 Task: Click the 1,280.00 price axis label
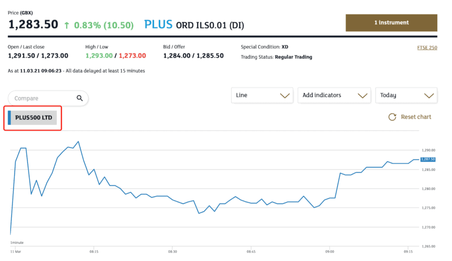pyautogui.click(x=428, y=189)
